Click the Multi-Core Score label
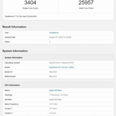 tap(86, 8)
